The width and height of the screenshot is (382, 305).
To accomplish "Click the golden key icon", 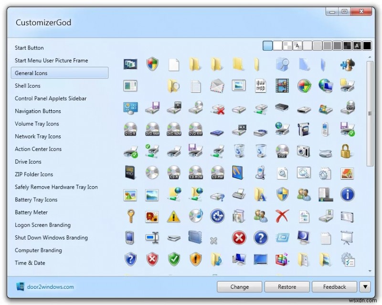I will [x=130, y=216].
